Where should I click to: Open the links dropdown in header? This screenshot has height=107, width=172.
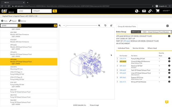click(x=150, y=11)
